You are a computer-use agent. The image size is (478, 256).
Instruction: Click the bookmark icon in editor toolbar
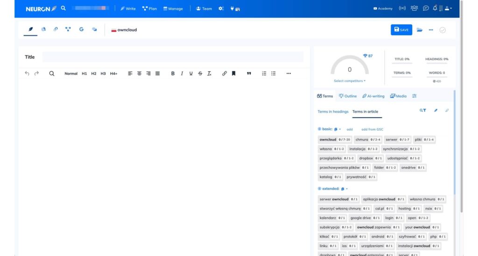233,73
